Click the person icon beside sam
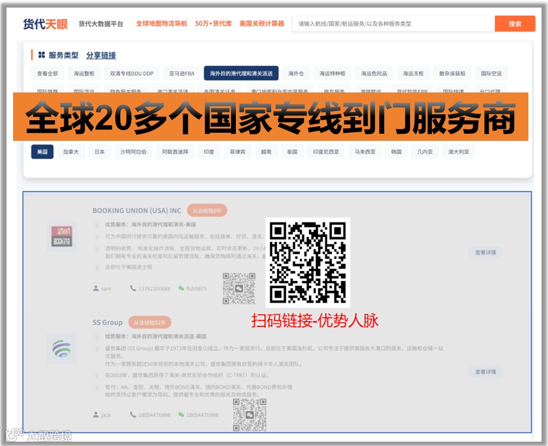The image size is (548, 446). 96,288
